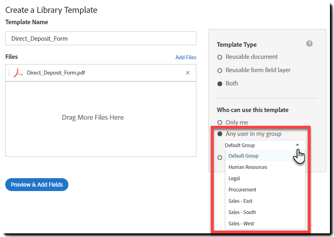Click the Template Type help question mark icon

click(x=309, y=44)
